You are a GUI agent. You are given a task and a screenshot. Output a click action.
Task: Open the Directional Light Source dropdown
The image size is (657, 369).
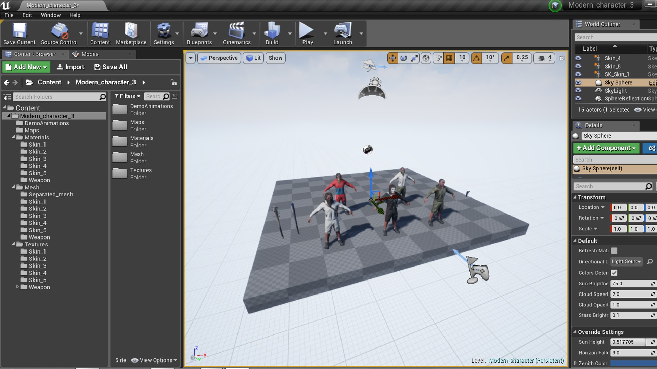pos(626,262)
